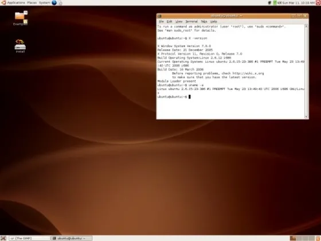Open the terminal Edit menu
Viewport: 321px width, 241px height.
(169, 21)
